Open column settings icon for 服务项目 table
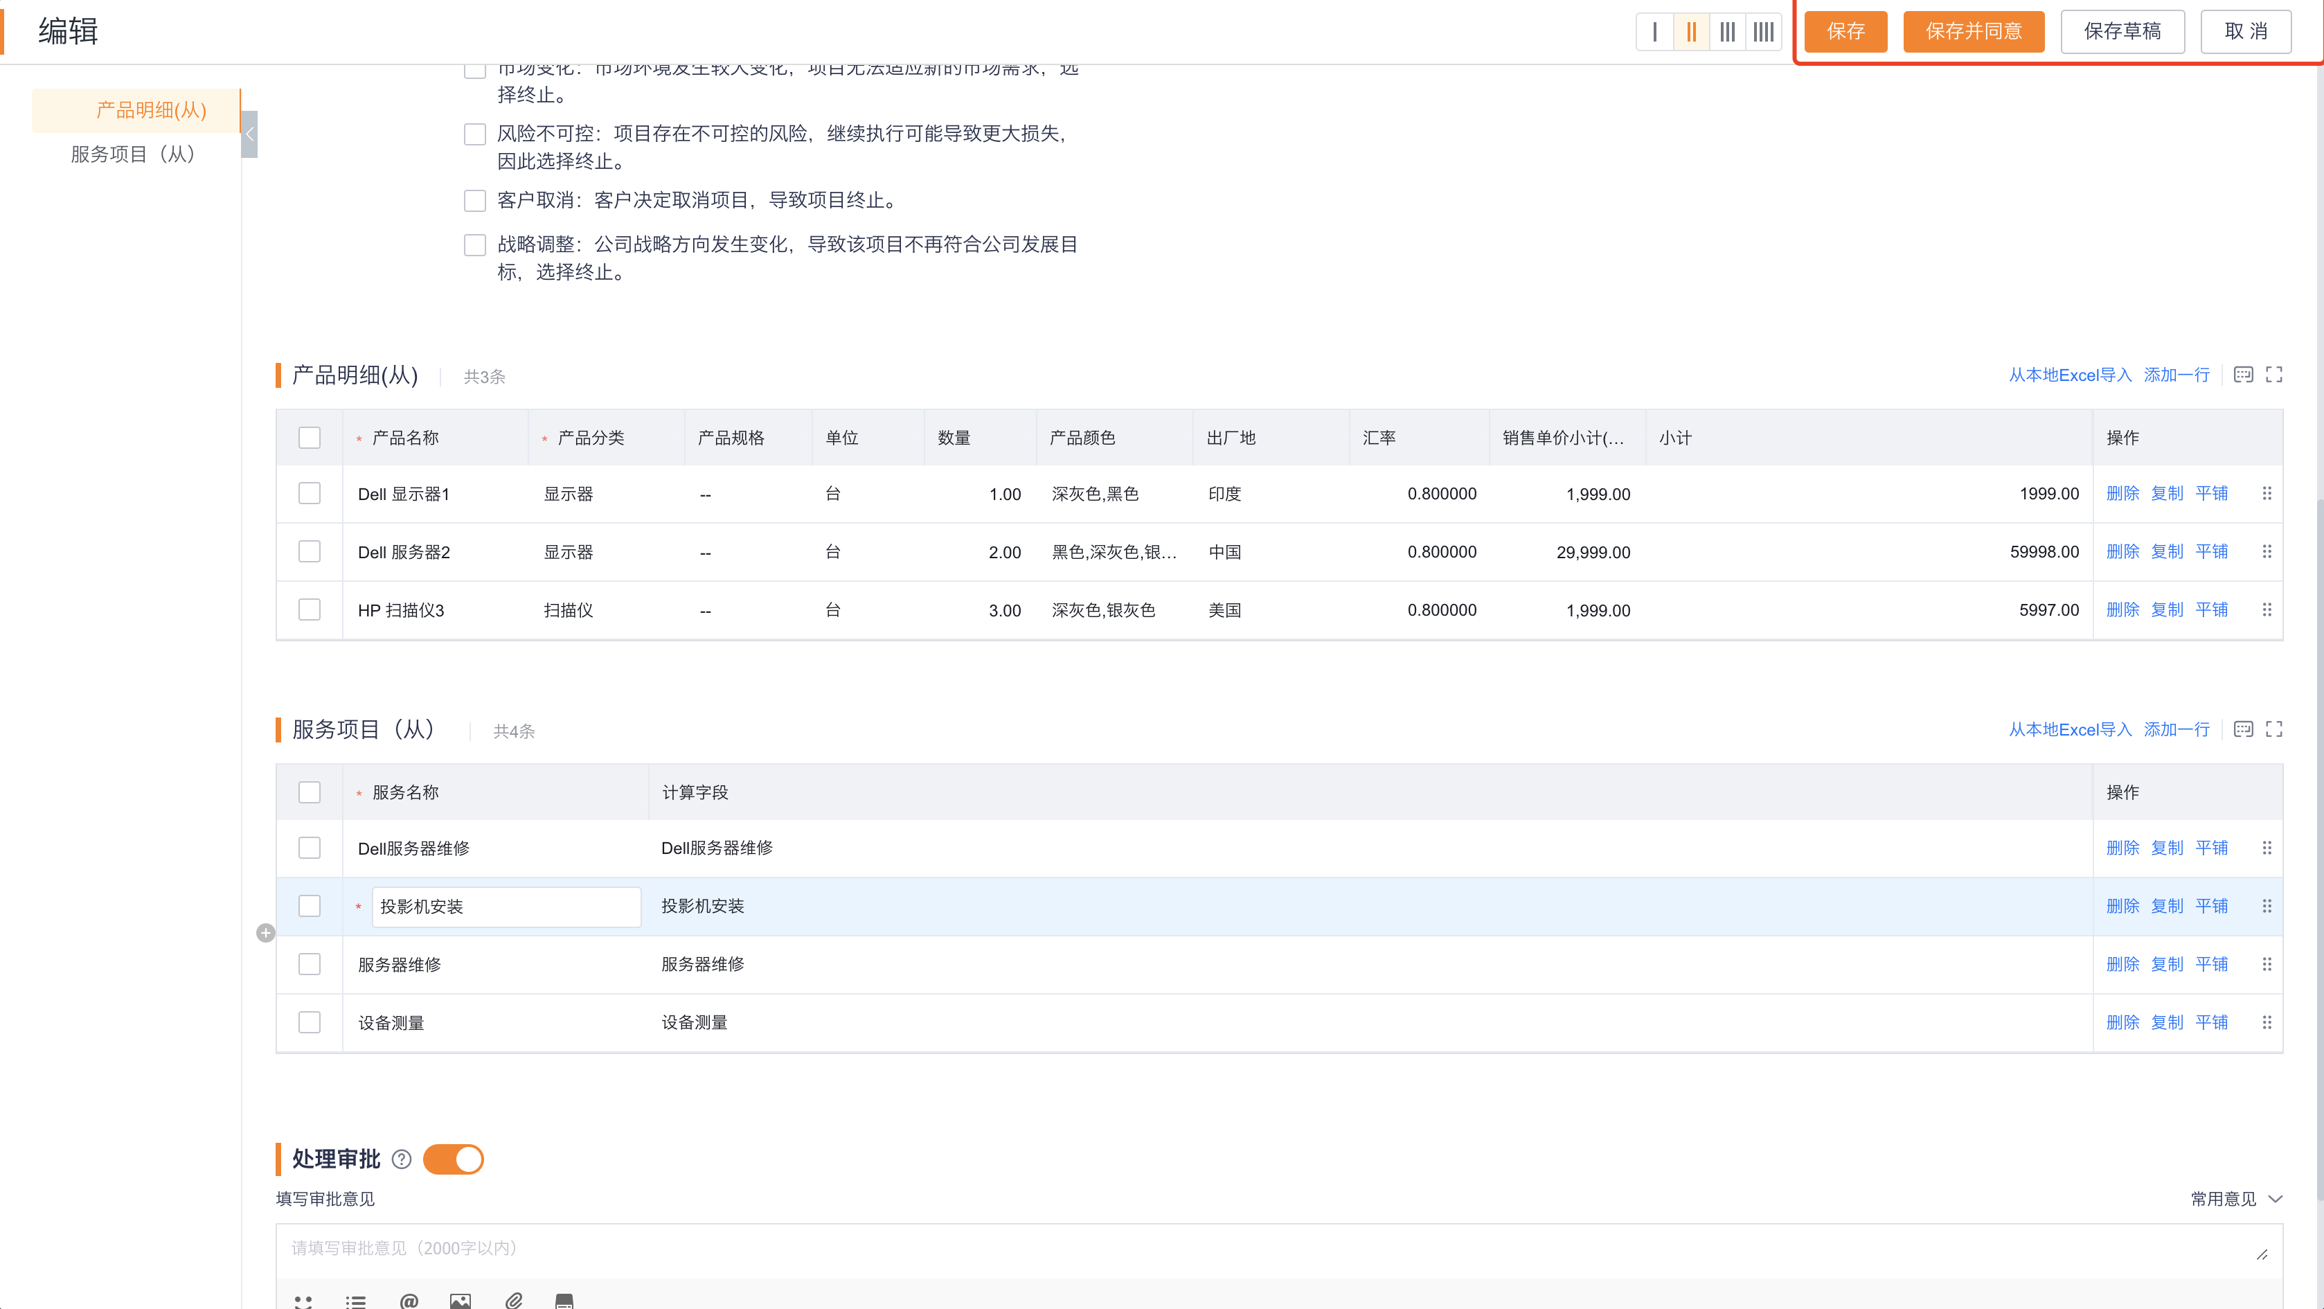 [2243, 729]
